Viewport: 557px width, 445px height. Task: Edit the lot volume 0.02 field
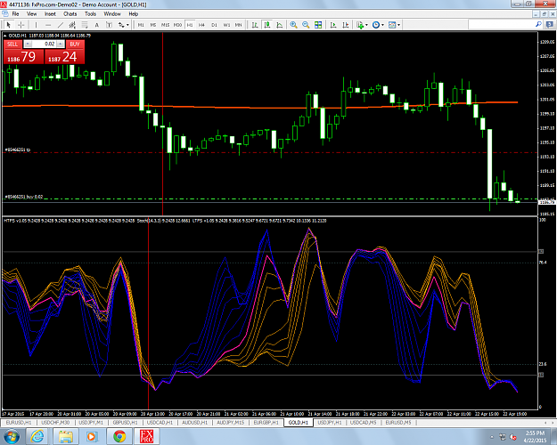[44, 44]
